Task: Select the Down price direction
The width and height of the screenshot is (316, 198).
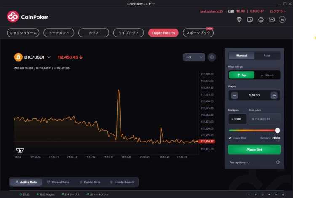Action: click(x=267, y=75)
